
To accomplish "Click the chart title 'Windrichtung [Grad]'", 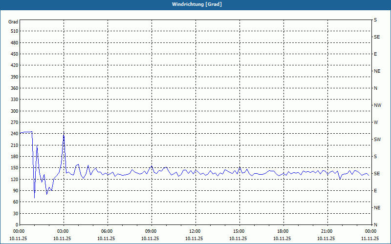I will pos(197,4).
